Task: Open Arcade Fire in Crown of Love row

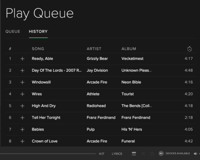Action: pyautogui.click(x=97, y=141)
